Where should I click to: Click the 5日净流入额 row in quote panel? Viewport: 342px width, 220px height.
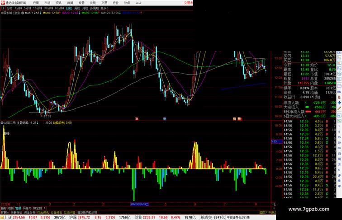pos(310,112)
